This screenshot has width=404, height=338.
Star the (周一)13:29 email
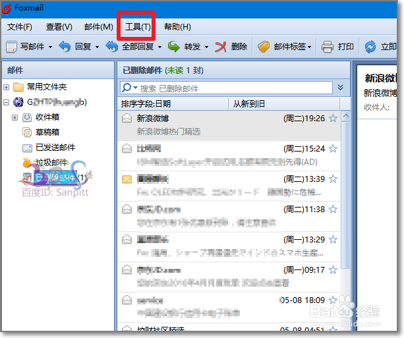[333, 240]
